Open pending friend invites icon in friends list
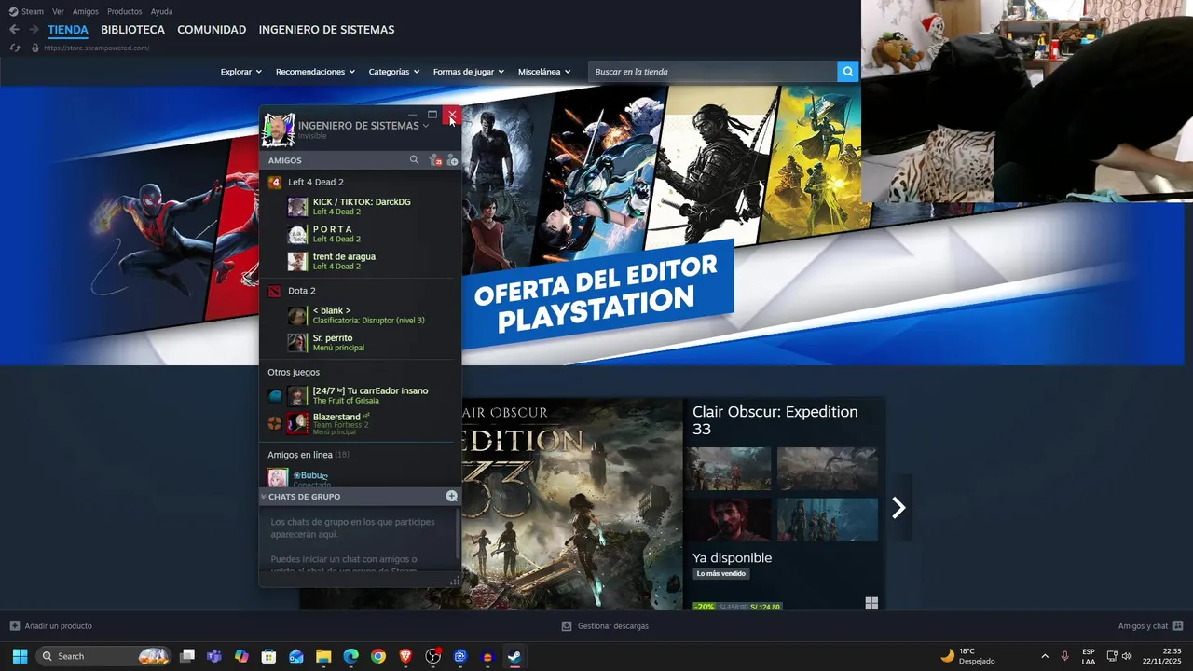 (x=434, y=160)
